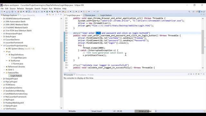Image resolution: width=206 pixels, height=116 pixels.
Task: Select LoginSteps.java in Package Explorer
Action: (20, 58)
